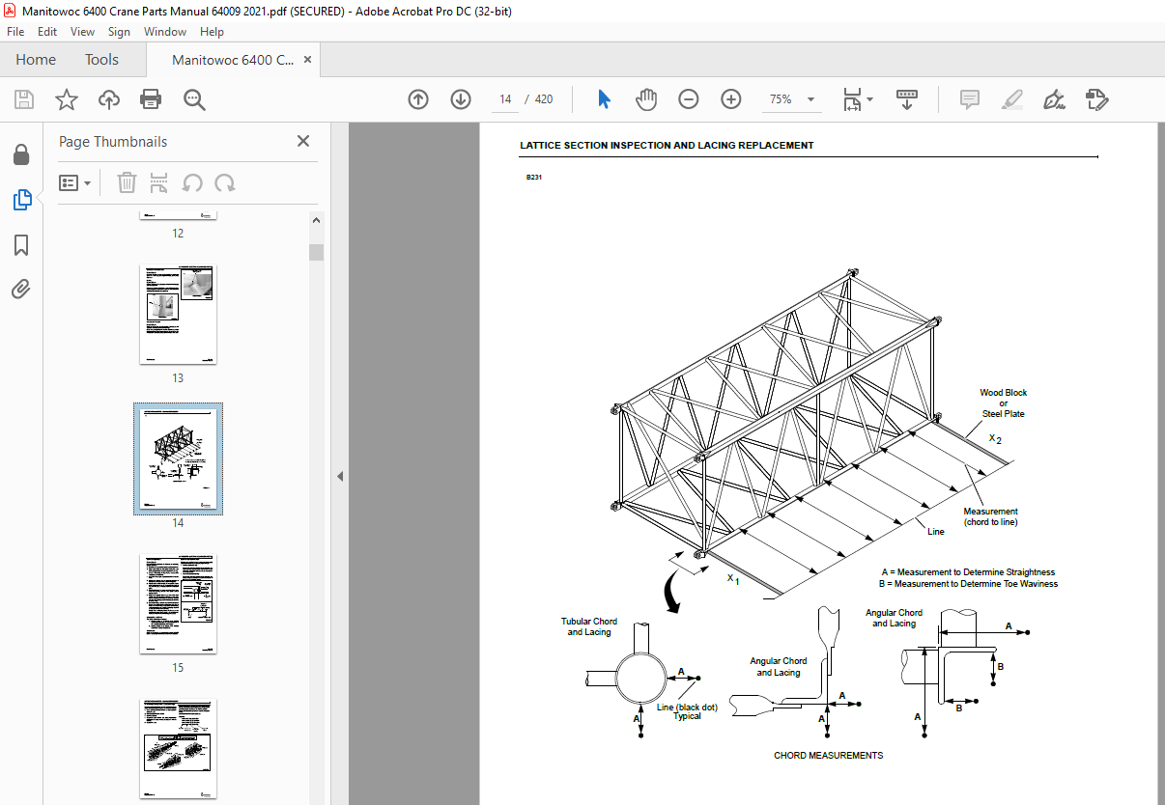Open the Window menu

(165, 32)
